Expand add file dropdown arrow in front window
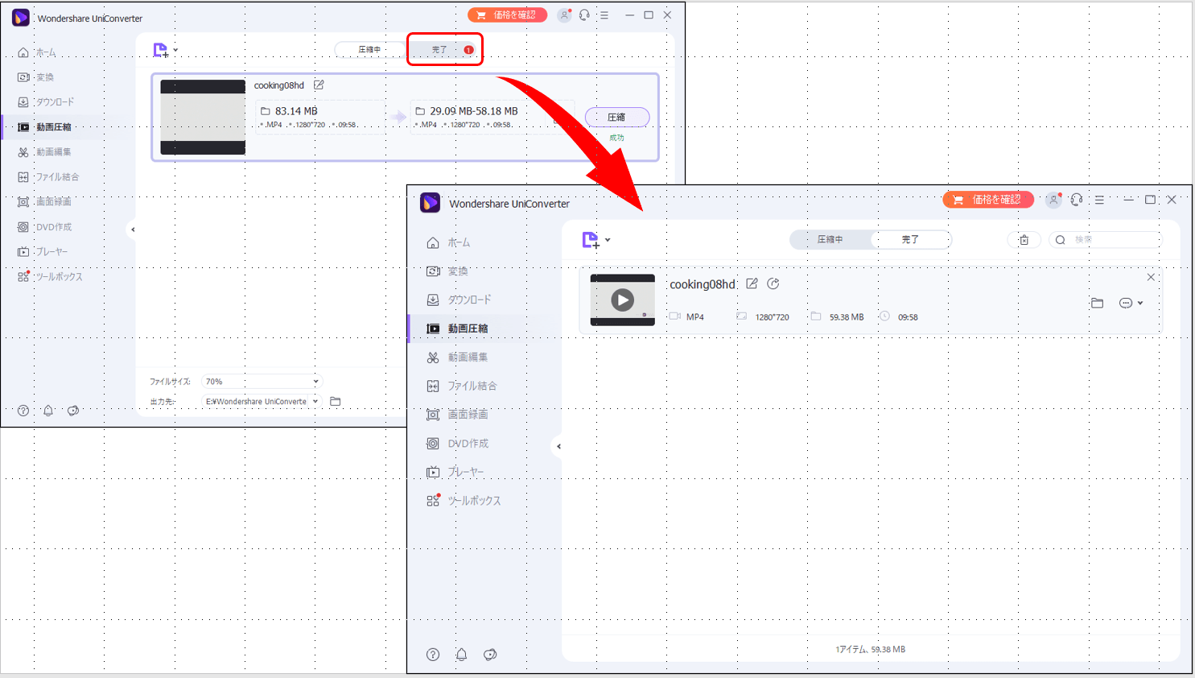The width and height of the screenshot is (1195, 678). coord(608,240)
